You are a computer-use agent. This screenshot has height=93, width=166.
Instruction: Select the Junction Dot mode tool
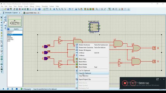tap(2, 22)
